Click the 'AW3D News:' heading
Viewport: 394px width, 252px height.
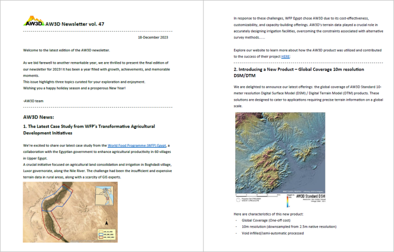38,117
